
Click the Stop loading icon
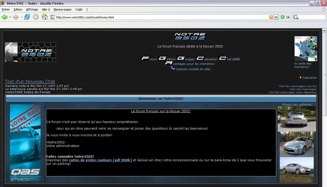point(36,17)
